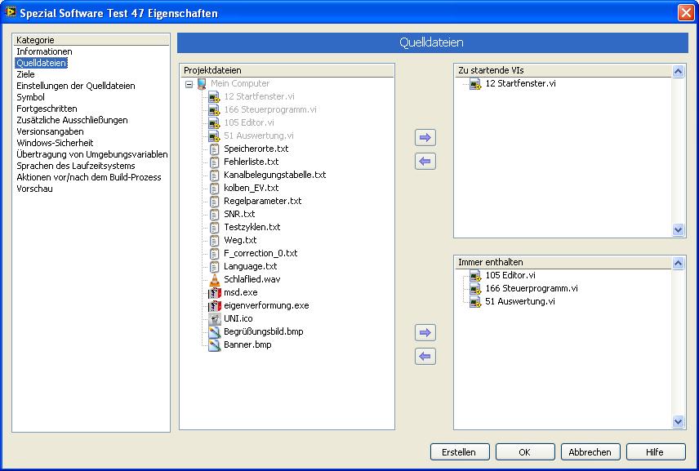The image size is (699, 471).
Task: Click the 166 Steuerprogramm.vi icon in Projektdateien
Action: (x=215, y=109)
